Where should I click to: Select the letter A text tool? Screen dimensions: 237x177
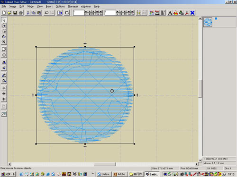[x=170, y=13]
